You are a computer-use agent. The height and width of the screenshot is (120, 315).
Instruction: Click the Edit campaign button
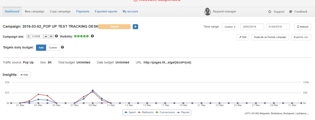[243, 37]
